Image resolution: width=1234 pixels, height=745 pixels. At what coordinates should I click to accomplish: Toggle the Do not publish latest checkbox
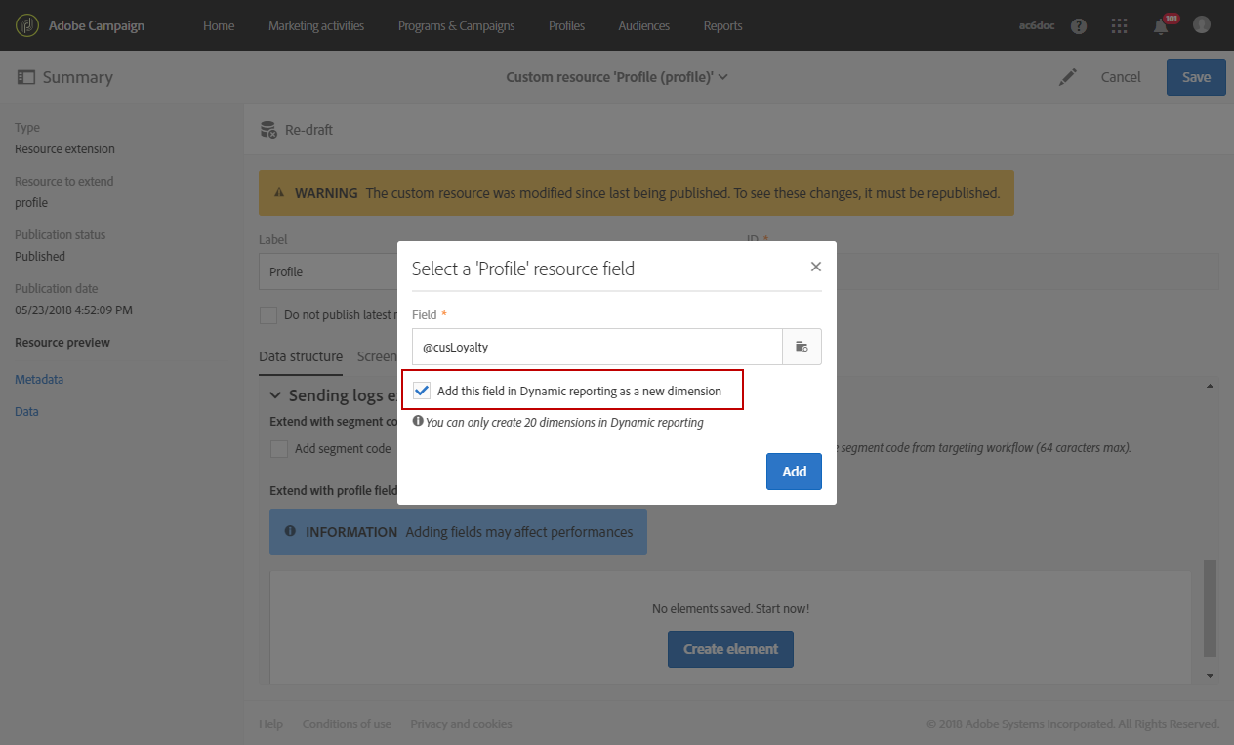[268, 315]
